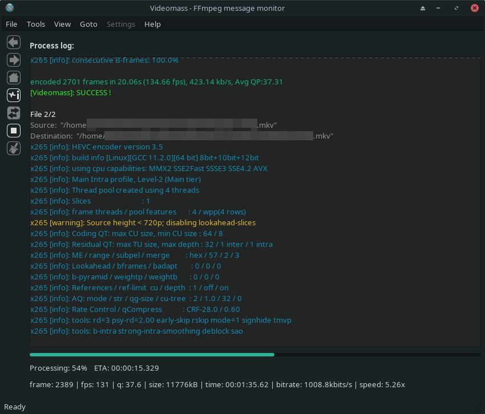Click the Source file path line
The width and height of the screenshot is (485, 414).
153,125
